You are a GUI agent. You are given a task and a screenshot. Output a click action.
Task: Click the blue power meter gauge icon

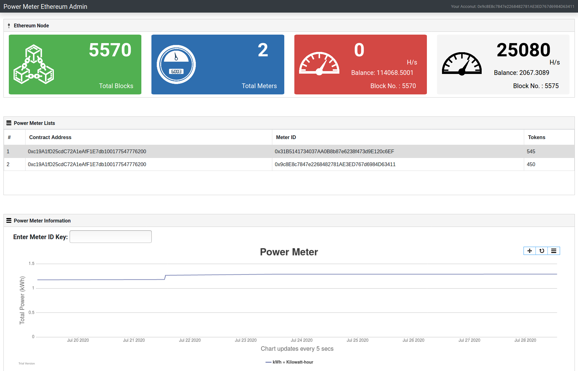[x=176, y=65]
